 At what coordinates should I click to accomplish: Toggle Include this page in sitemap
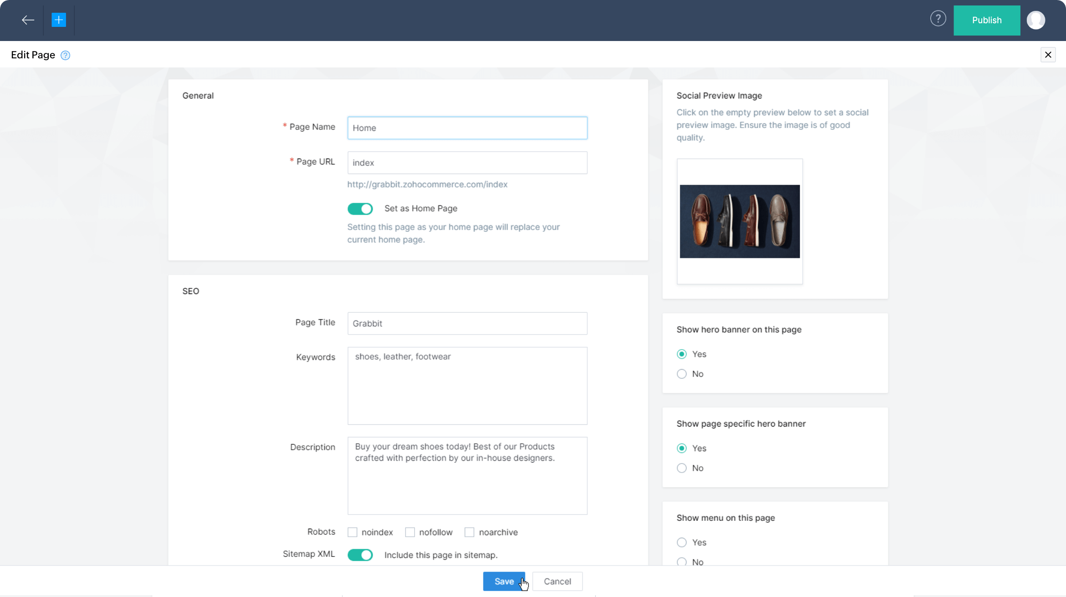tap(360, 555)
